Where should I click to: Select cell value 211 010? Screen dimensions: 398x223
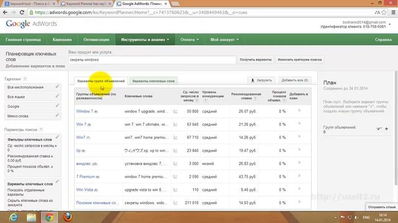click(x=192, y=203)
